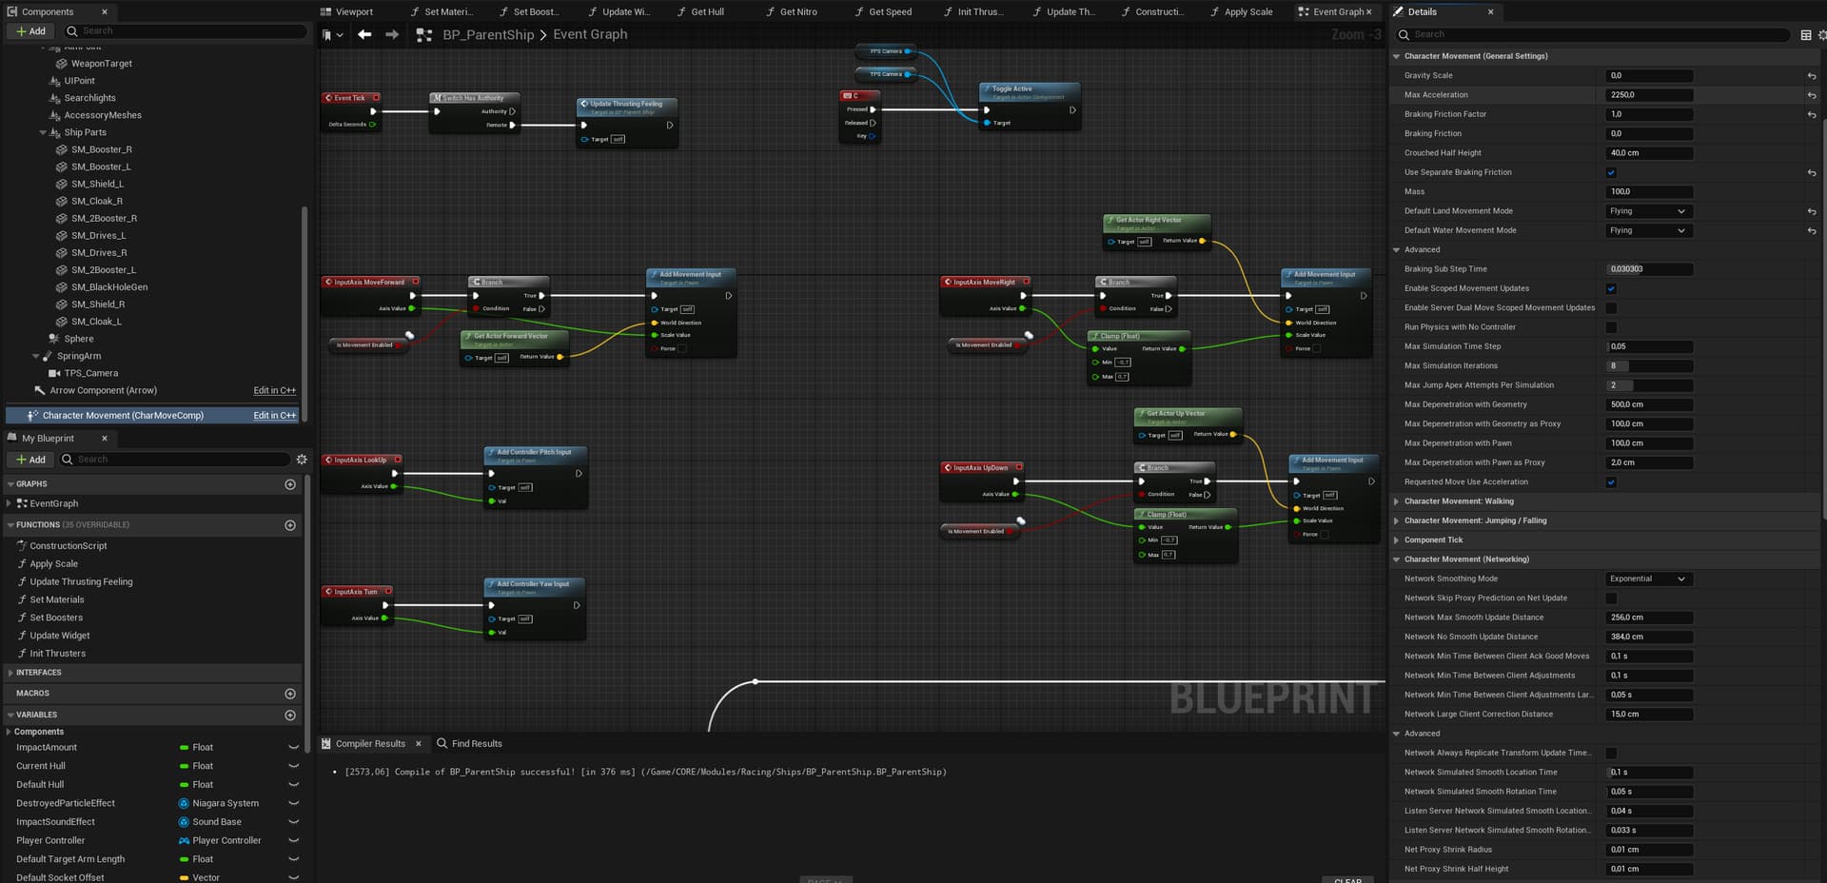This screenshot has width=1827, height=883.
Task: Switch to the Get Hull tab
Action: (x=699, y=11)
